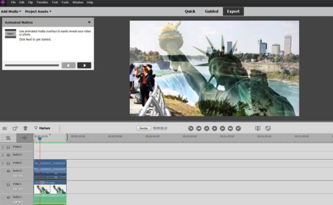Click the playhead marker on the time ruler
The width and height of the screenshot is (333, 205).
[x=40, y=139]
